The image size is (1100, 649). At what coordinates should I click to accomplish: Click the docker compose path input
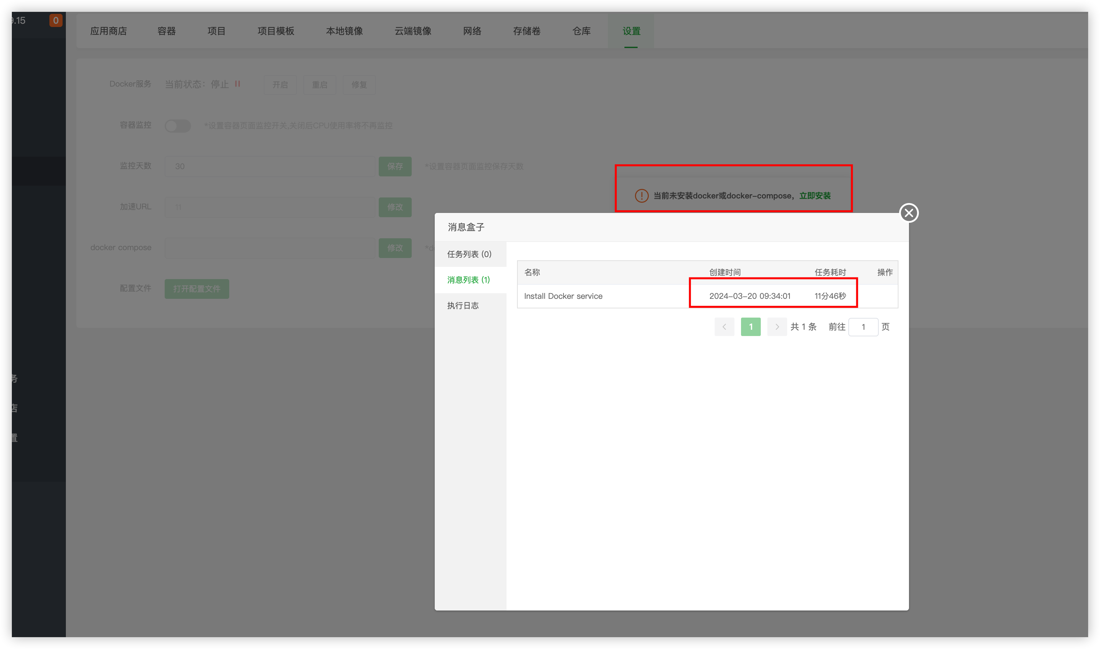[x=270, y=248]
